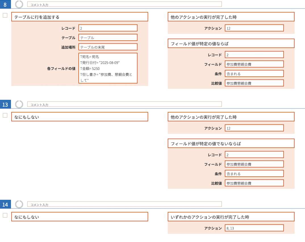
Task: Click action 8 condition's フィールド field
Action: pyautogui.click(x=254, y=64)
